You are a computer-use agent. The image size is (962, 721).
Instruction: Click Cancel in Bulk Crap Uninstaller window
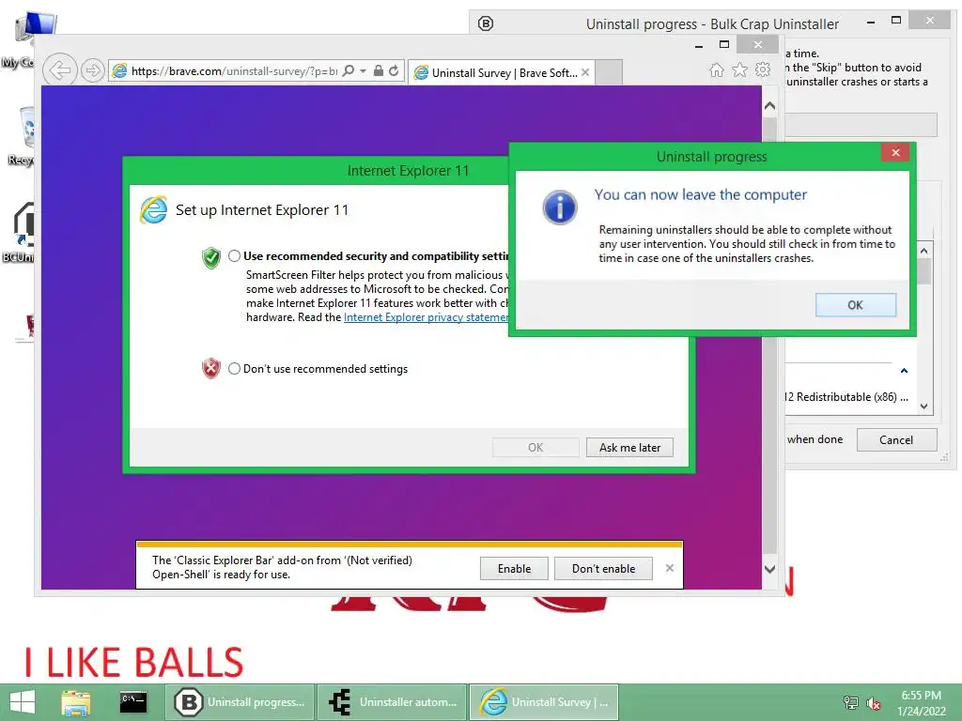(896, 439)
